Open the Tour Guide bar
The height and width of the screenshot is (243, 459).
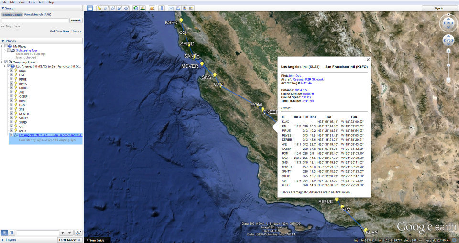(97, 240)
